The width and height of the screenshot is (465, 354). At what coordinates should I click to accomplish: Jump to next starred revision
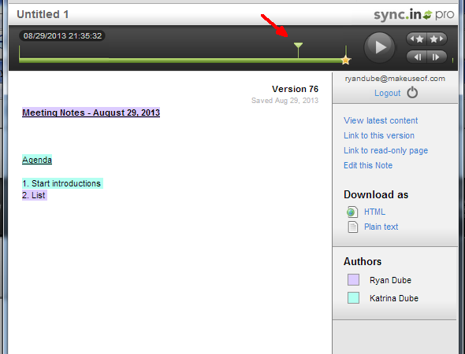(437, 39)
